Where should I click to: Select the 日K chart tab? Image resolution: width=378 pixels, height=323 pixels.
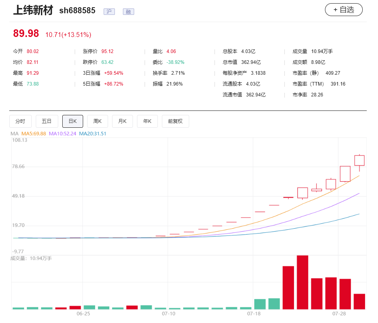(x=73, y=121)
